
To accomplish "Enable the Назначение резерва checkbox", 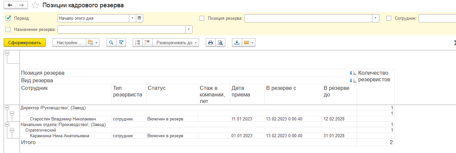I will [9, 29].
